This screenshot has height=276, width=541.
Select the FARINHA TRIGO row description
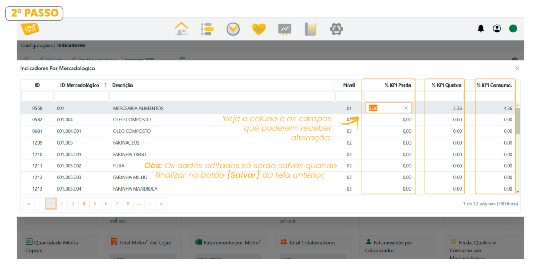point(130,155)
